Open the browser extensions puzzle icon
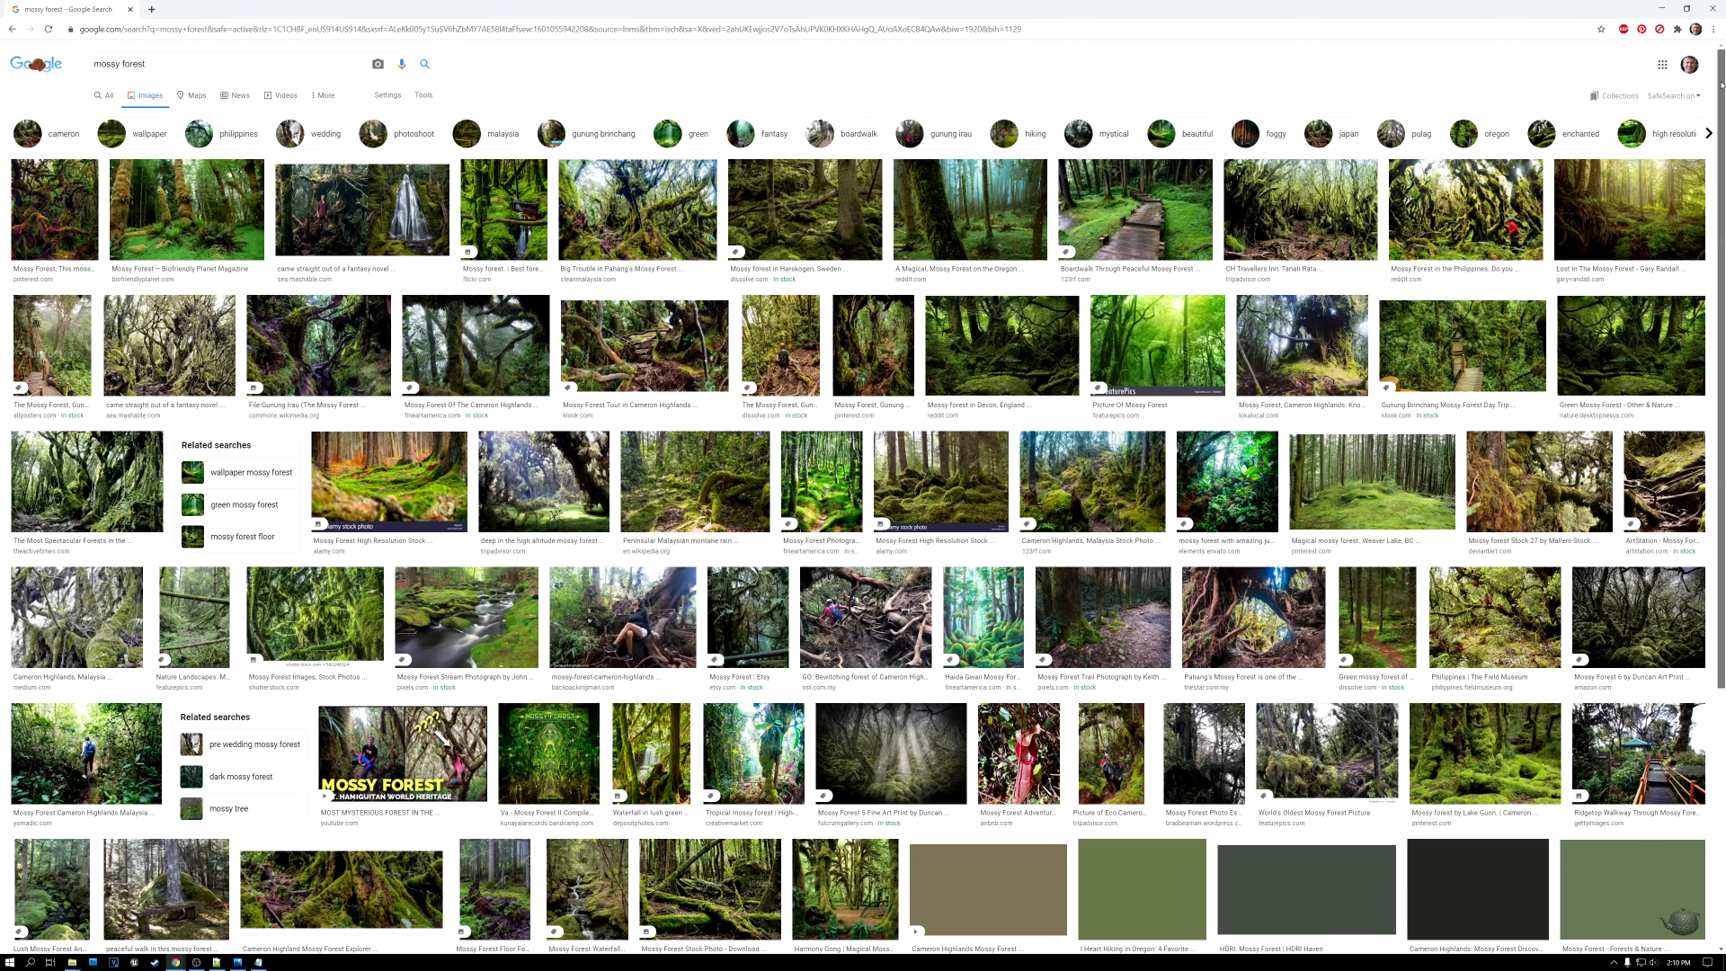This screenshot has width=1726, height=971. point(1677,30)
